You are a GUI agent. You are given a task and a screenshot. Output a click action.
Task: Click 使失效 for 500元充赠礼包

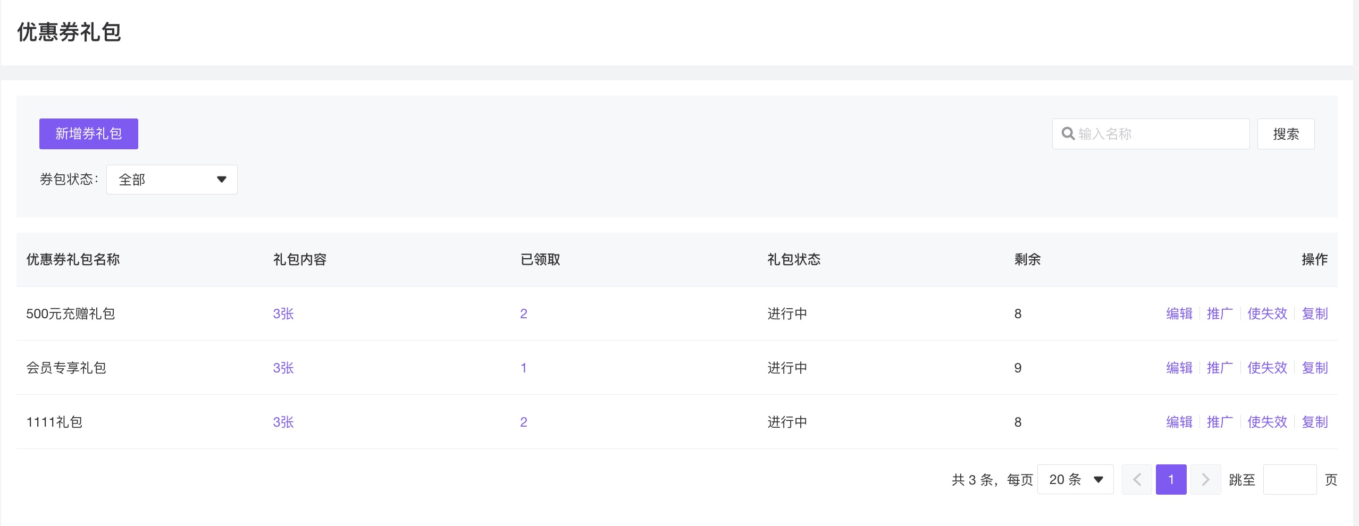[x=1268, y=314]
